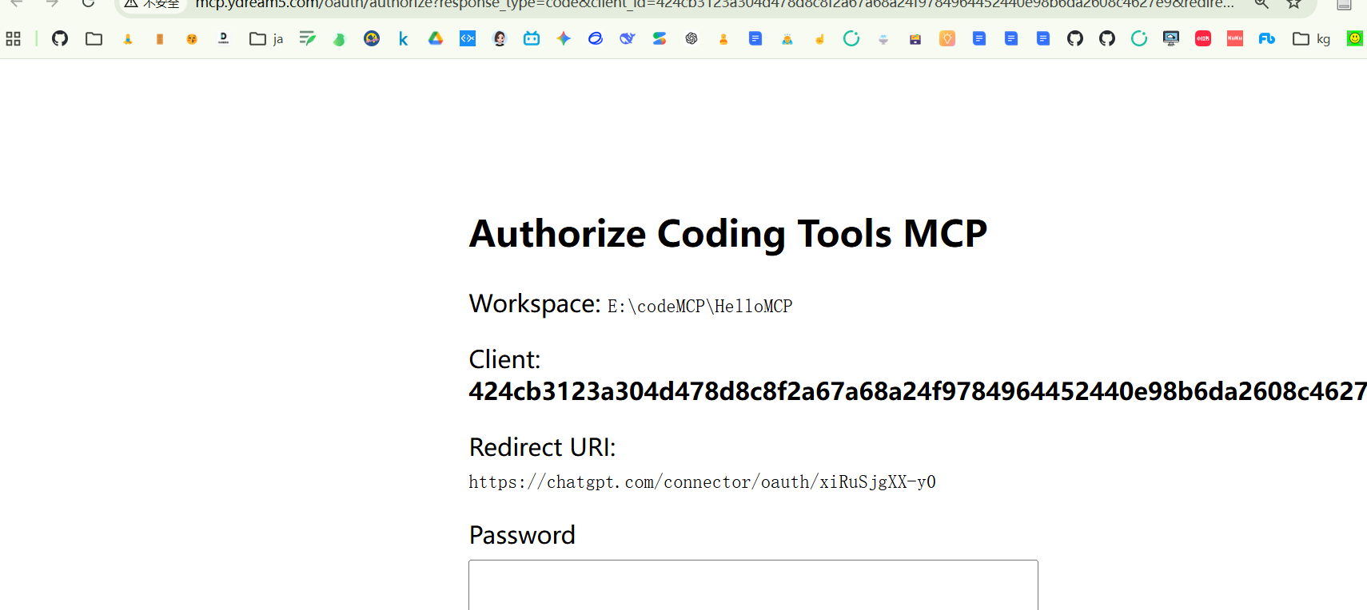Click the client ID starting with 424cb3123a
Viewport: 1367px width, 610px height.
point(918,391)
